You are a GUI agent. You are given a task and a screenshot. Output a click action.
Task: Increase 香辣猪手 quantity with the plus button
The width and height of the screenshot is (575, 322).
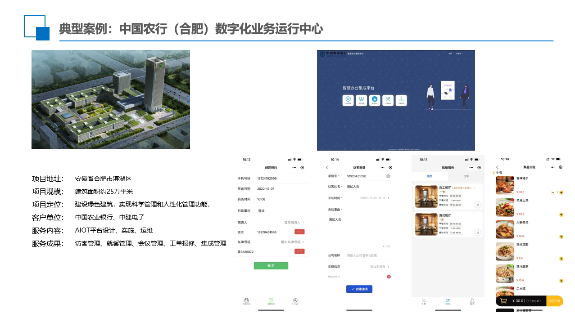(561, 192)
